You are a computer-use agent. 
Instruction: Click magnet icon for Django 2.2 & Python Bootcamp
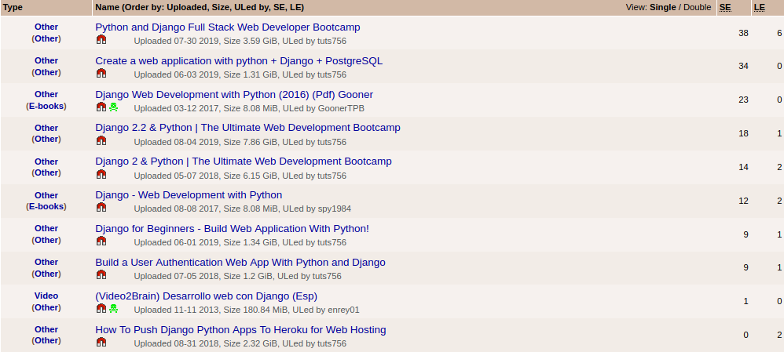(101, 141)
